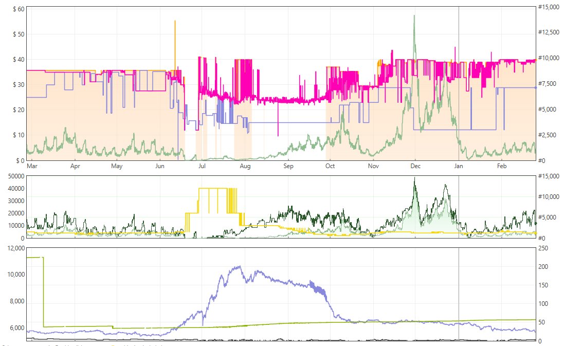Select the 8,000 label on the bottom chart
The image size is (564, 346).
tap(17, 301)
